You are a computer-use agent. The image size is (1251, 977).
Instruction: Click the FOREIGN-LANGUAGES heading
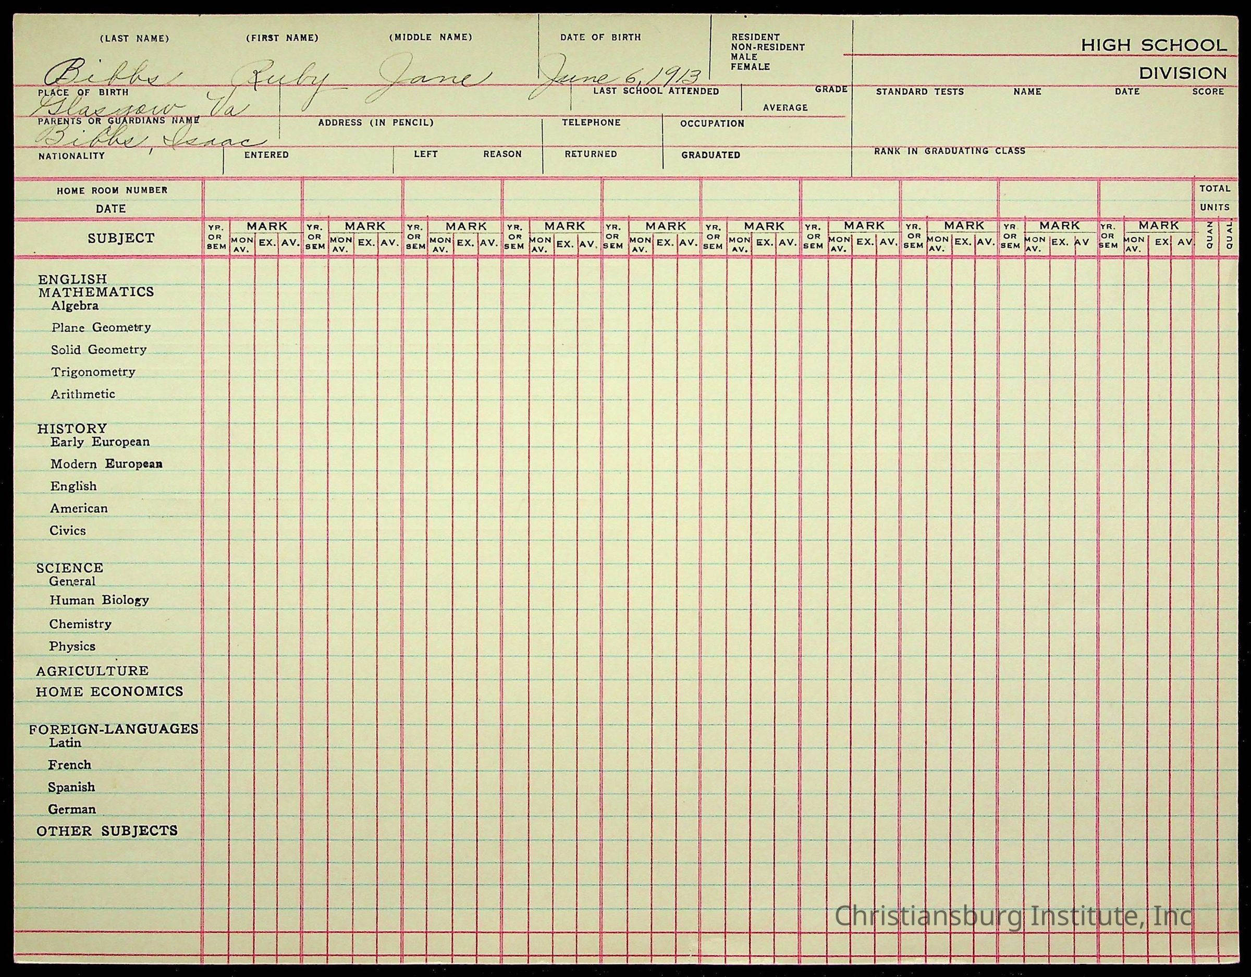114,729
